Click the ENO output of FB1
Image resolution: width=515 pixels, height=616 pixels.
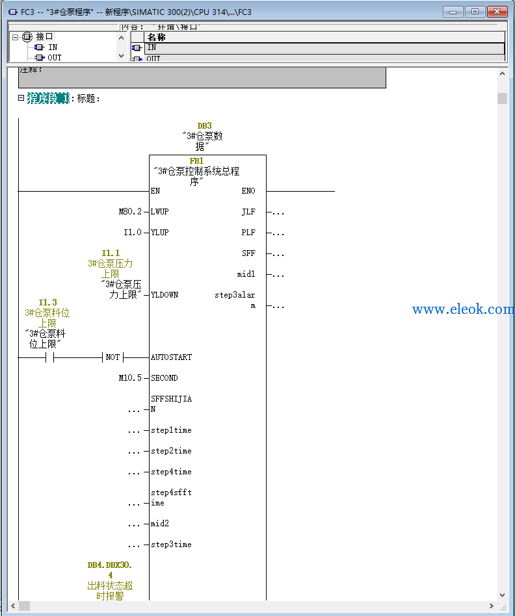point(248,191)
